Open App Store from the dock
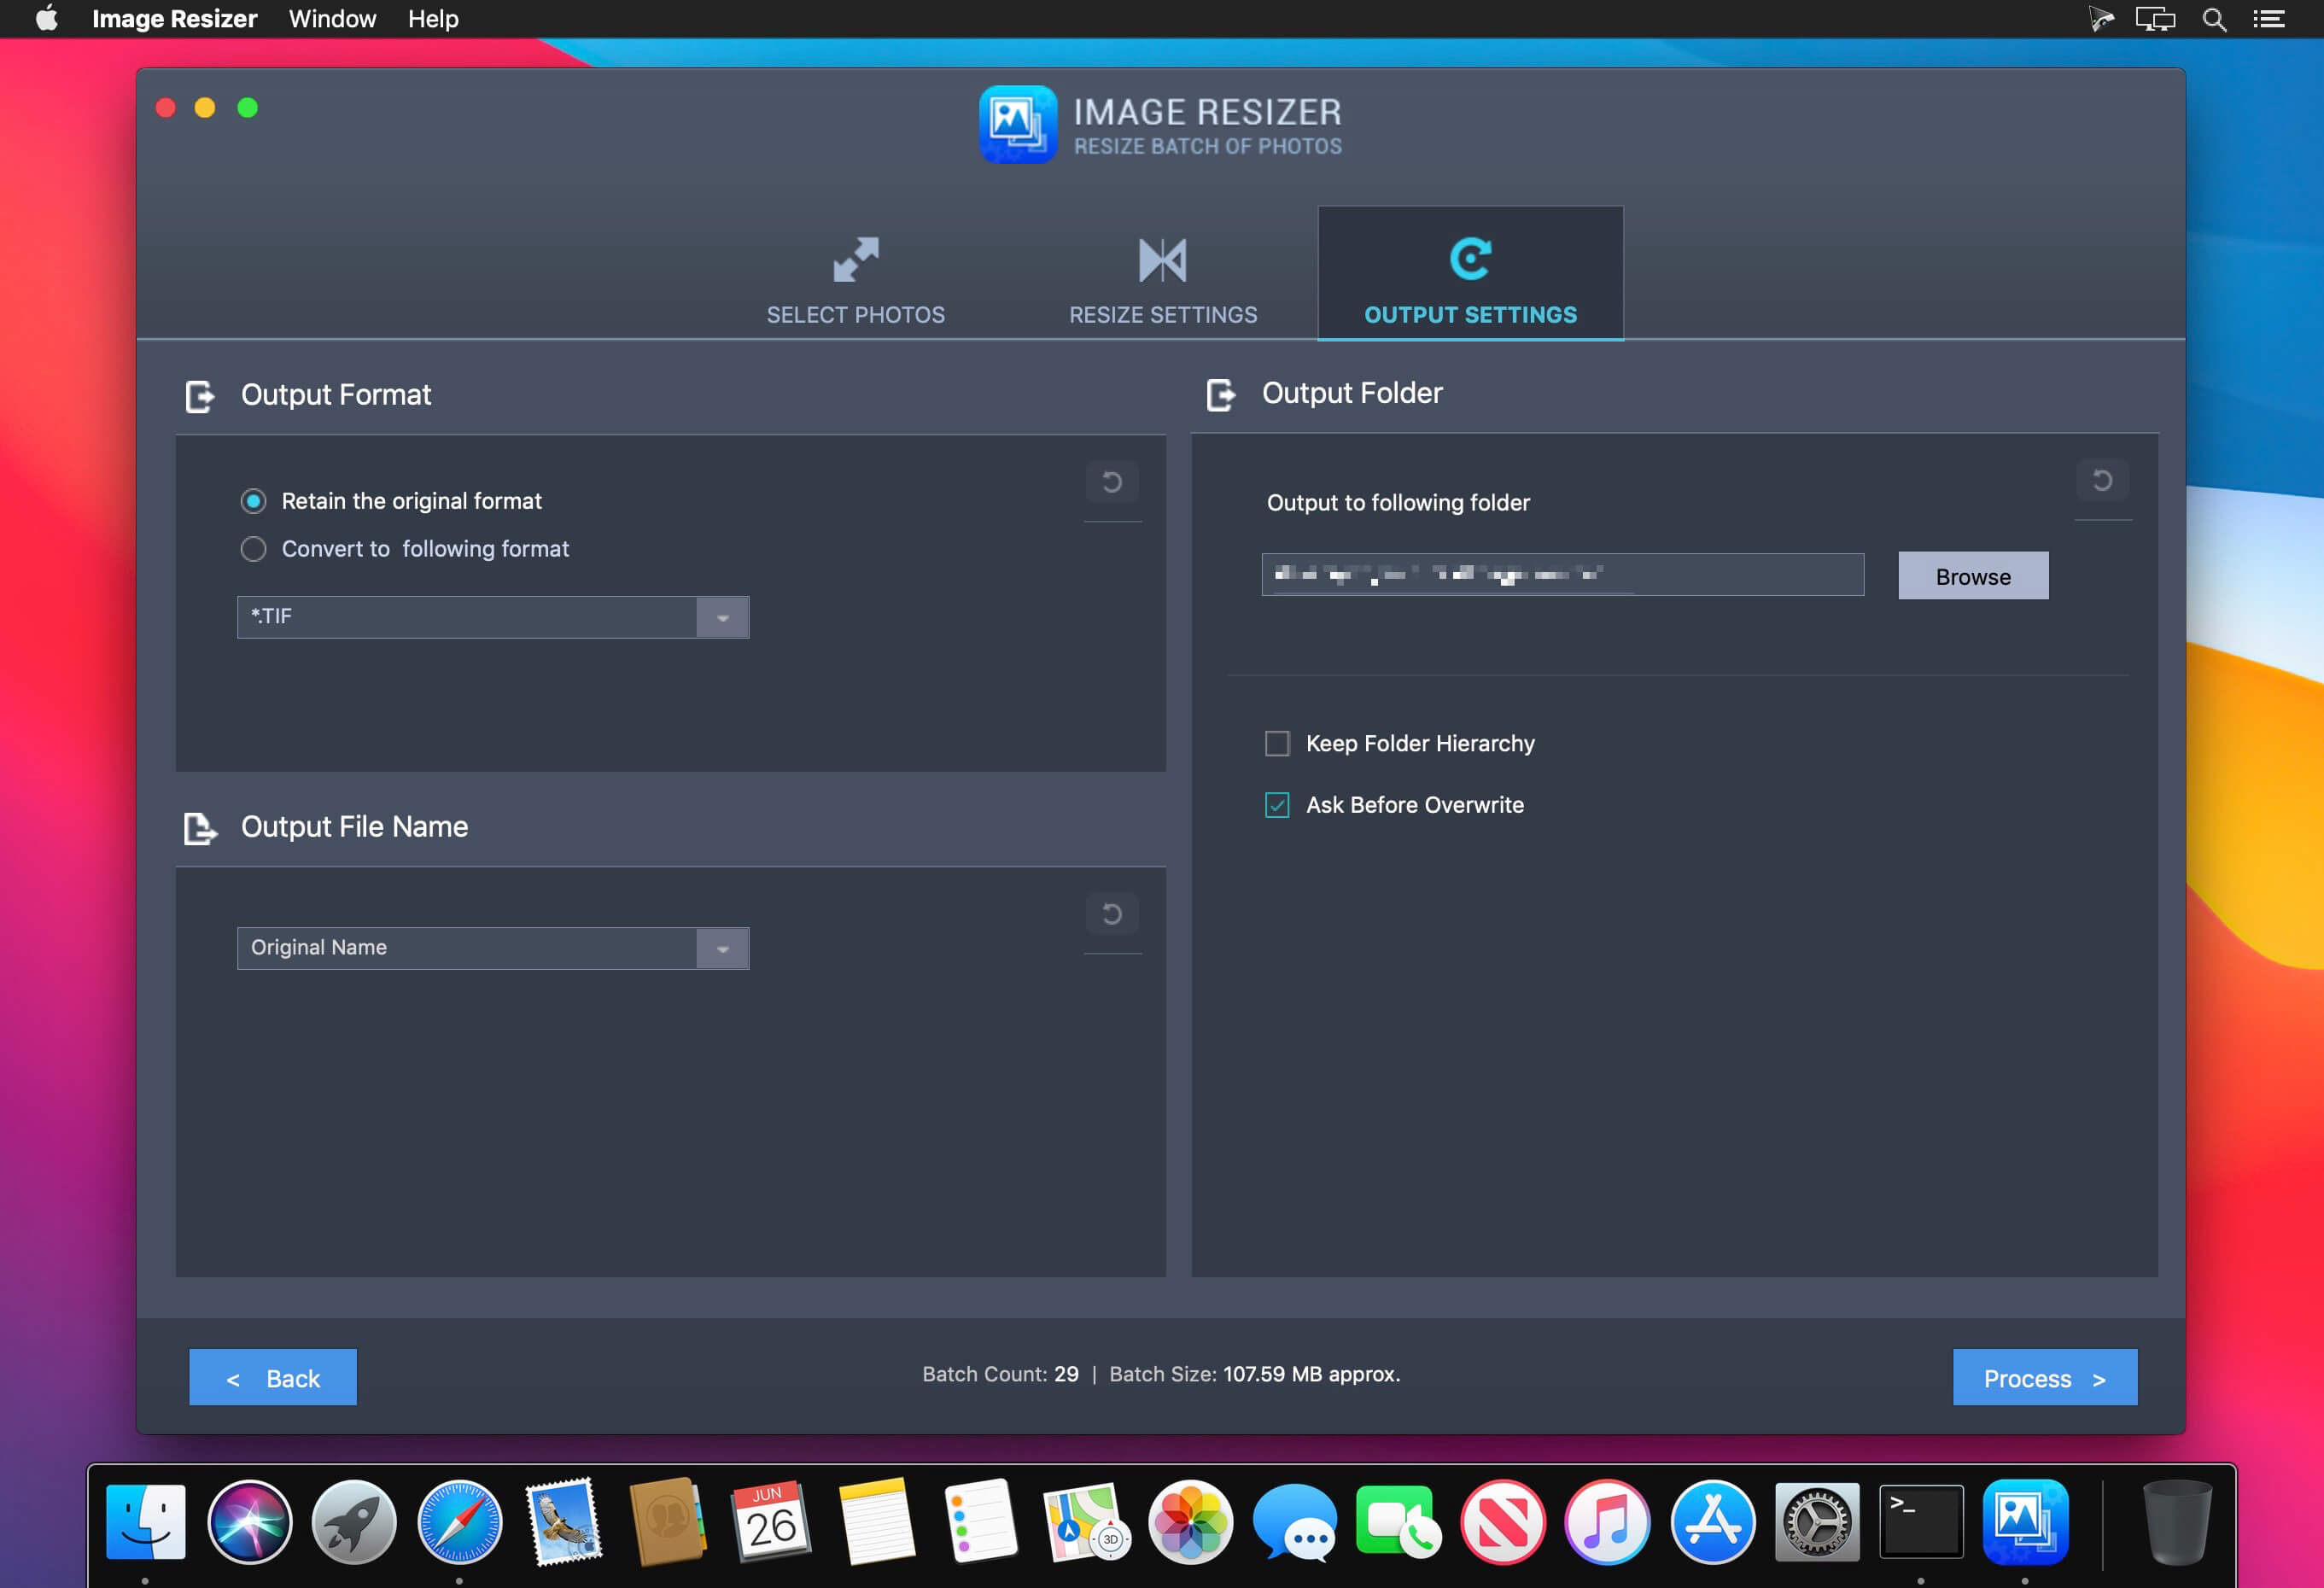Image resolution: width=2324 pixels, height=1588 pixels. tap(1712, 1522)
